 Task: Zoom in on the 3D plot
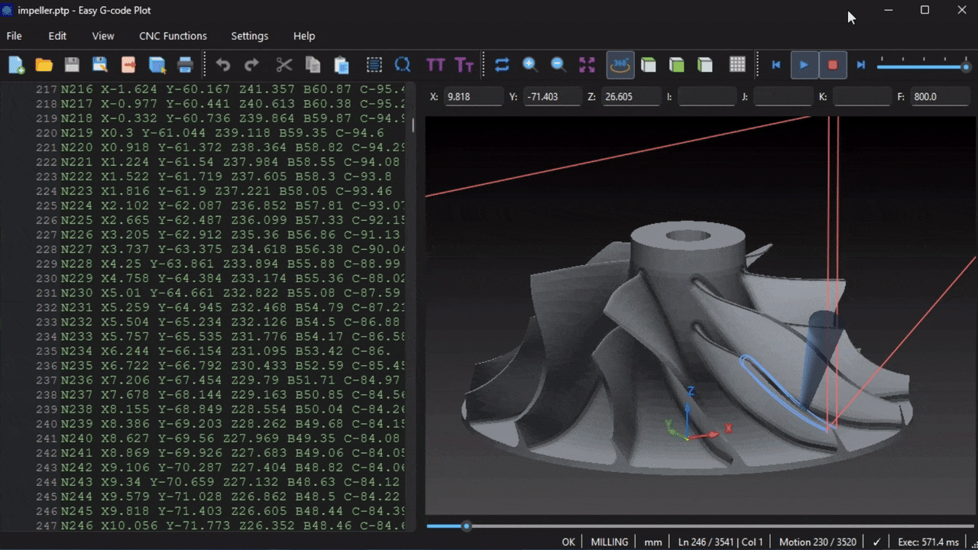coord(530,65)
